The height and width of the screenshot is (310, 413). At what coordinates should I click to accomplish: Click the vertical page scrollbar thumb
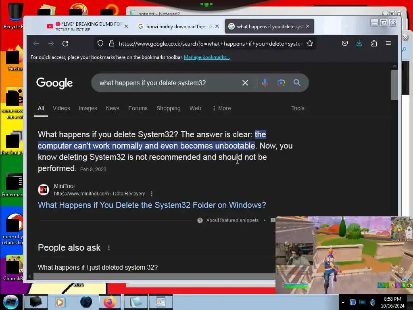coord(394,85)
